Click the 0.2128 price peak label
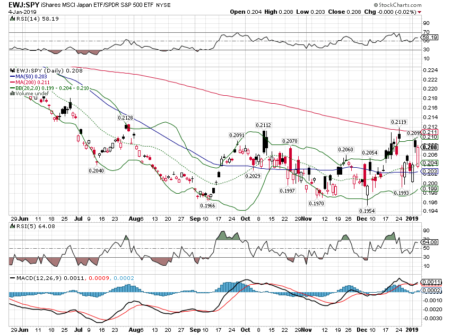 125,118
